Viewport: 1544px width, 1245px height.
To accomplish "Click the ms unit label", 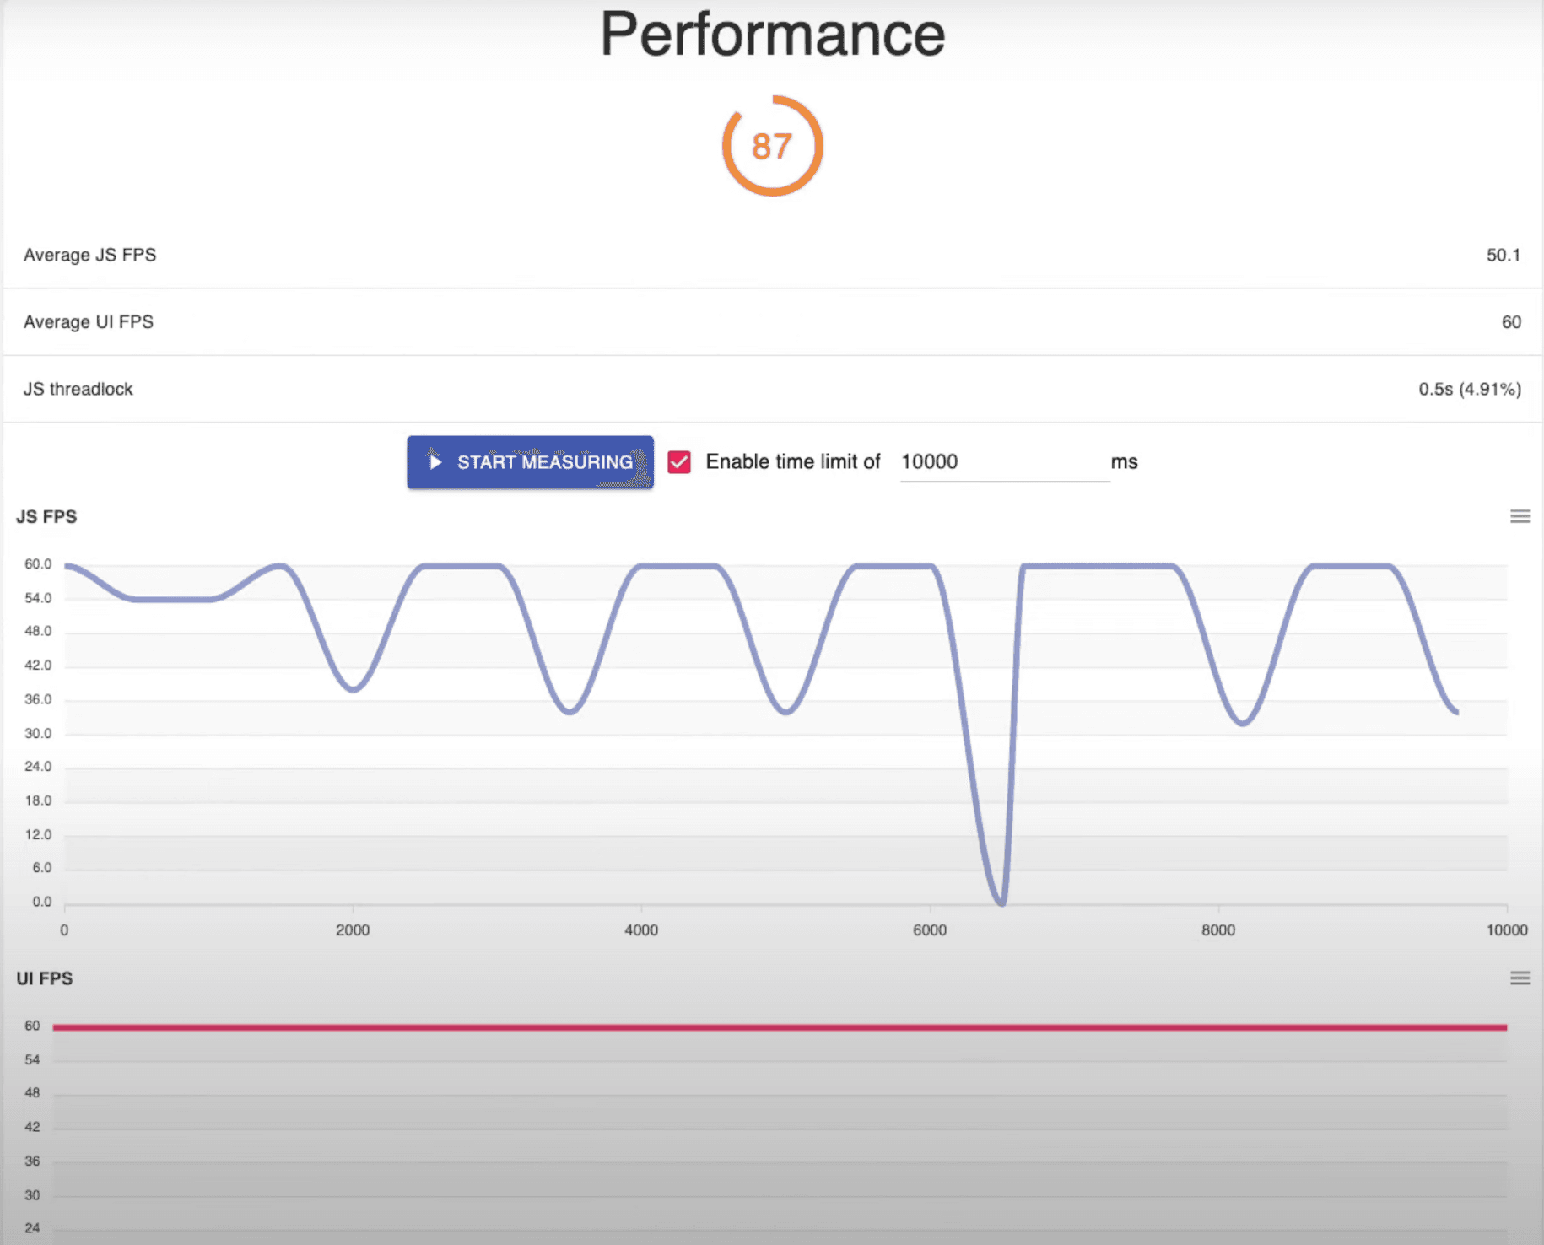I will [1126, 462].
